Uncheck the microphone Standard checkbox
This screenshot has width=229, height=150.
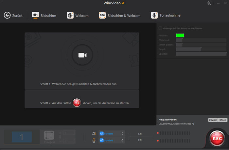[x=101, y=140]
